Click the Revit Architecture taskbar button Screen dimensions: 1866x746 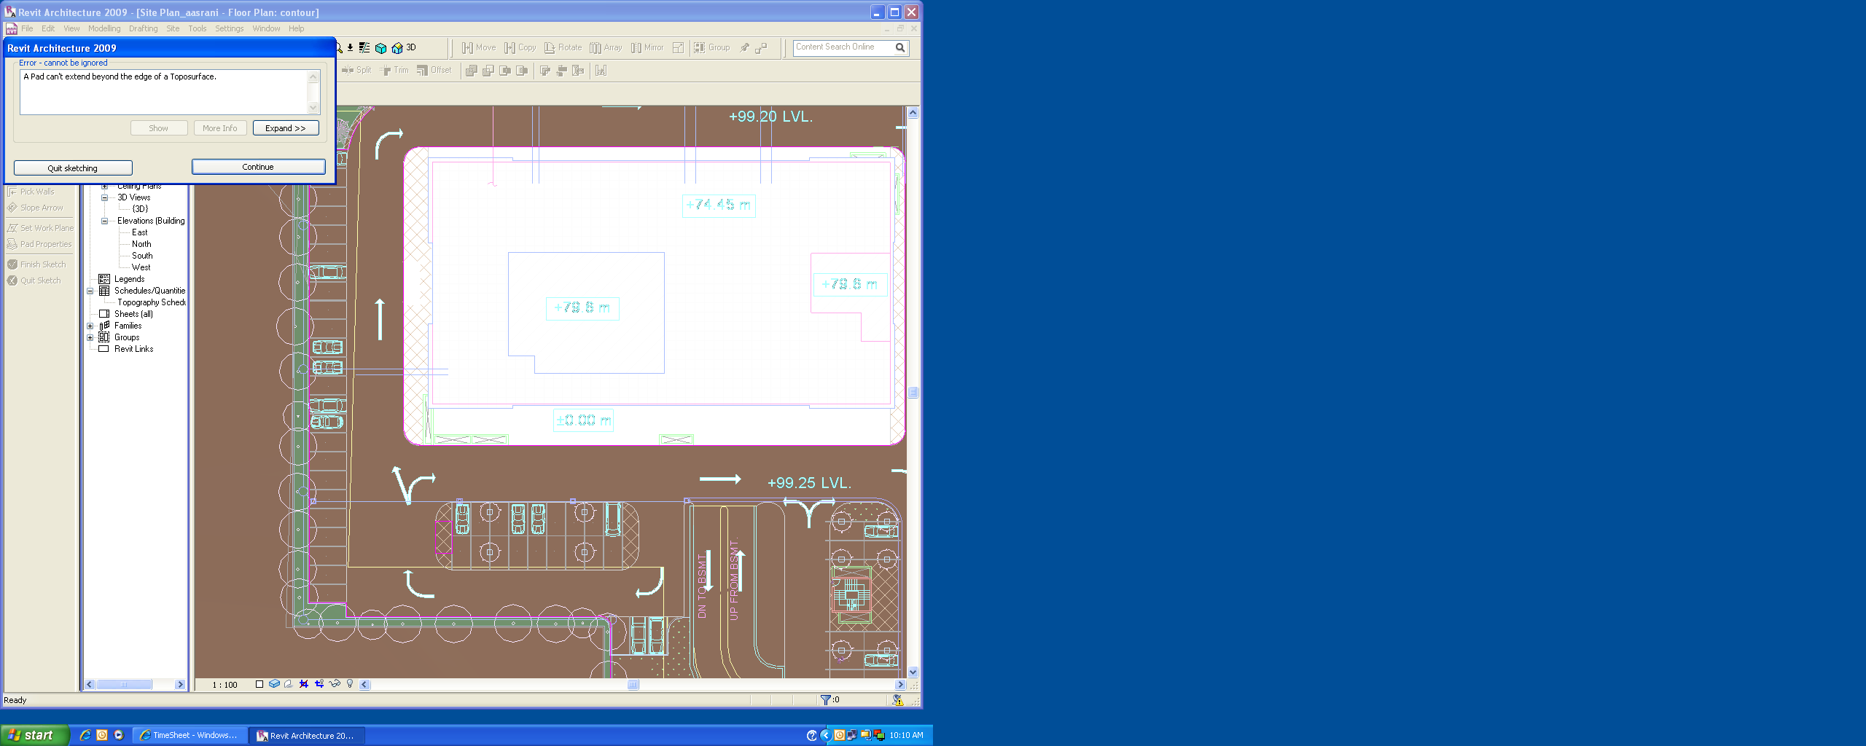coord(306,736)
